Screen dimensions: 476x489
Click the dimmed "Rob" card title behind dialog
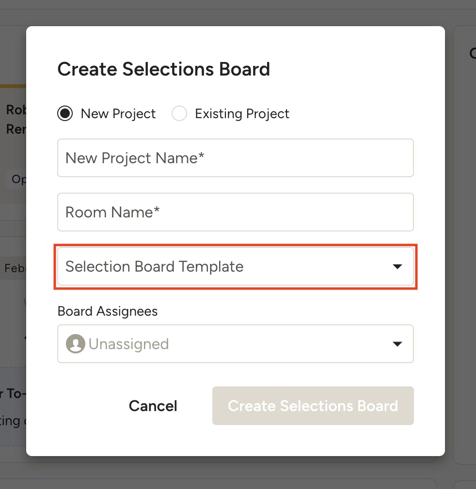click(x=16, y=109)
